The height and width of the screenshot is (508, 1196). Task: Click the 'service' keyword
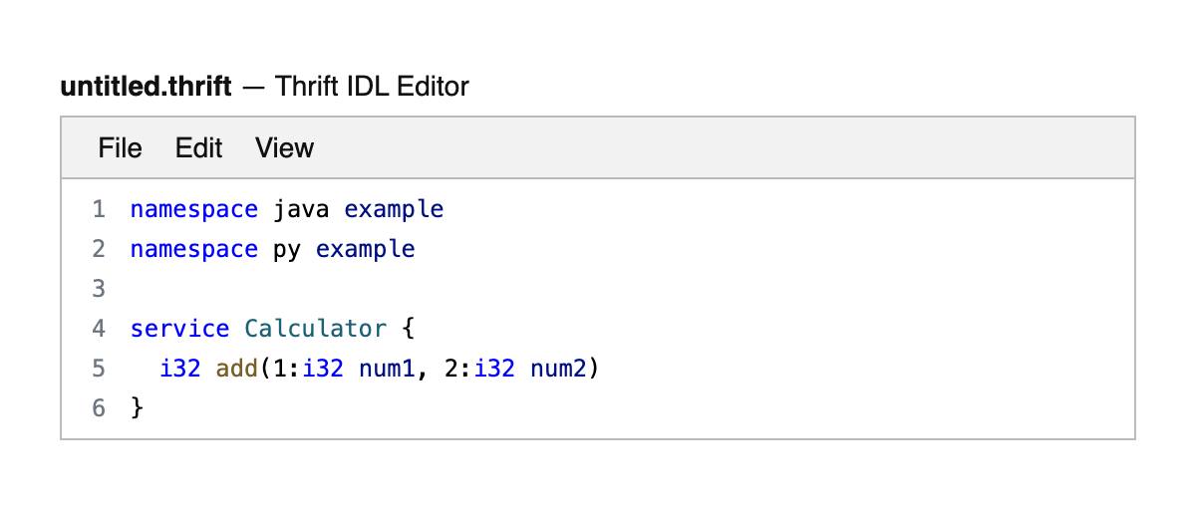click(x=179, y=329)
